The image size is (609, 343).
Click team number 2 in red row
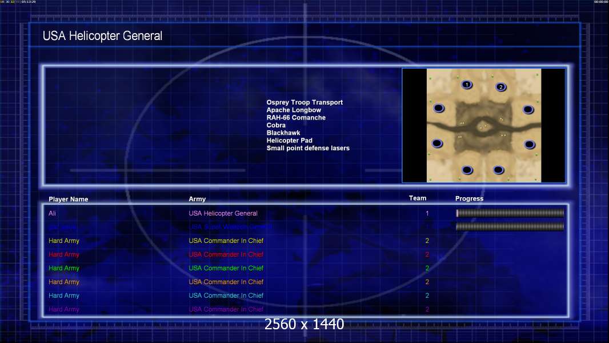click(x=427, y=254)
